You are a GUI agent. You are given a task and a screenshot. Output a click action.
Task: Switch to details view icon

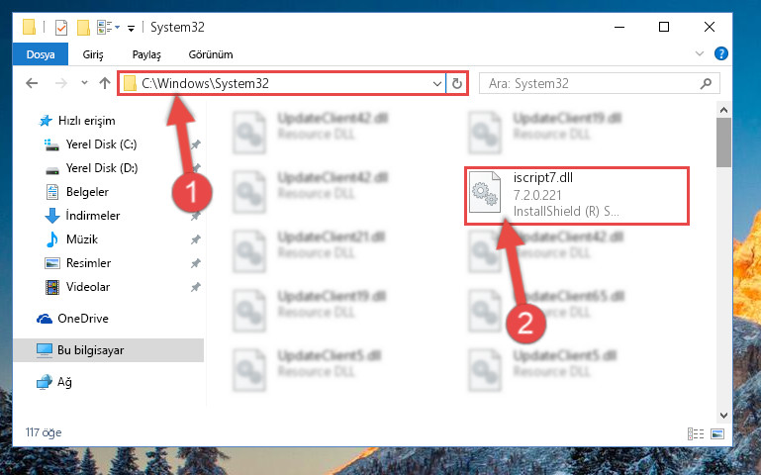click(696, 433)
